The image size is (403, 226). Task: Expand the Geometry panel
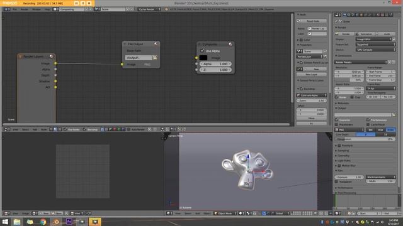(x=343, y=156)
